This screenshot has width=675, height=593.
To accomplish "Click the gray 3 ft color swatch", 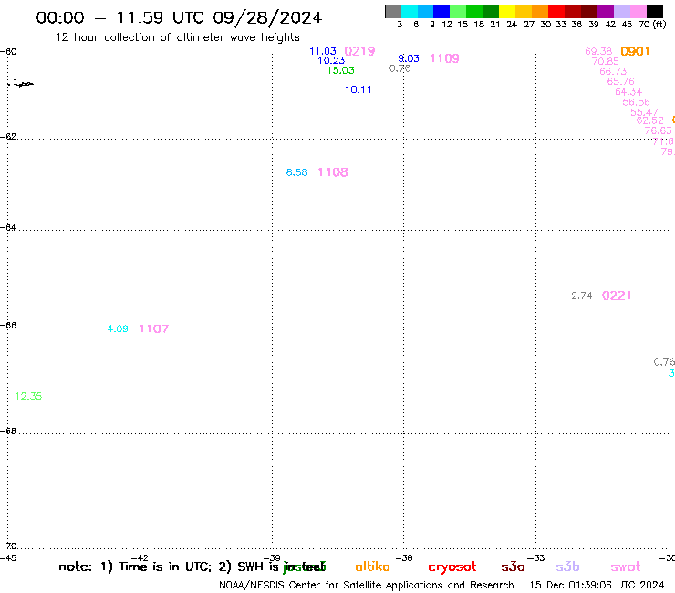I will coord(393,11).
